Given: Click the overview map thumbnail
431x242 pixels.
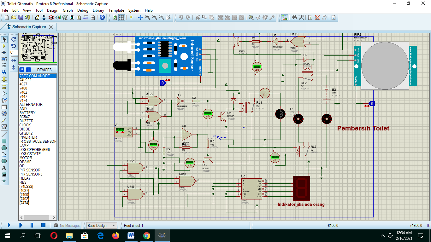Looking at the screenshot, I should point(38,49).
